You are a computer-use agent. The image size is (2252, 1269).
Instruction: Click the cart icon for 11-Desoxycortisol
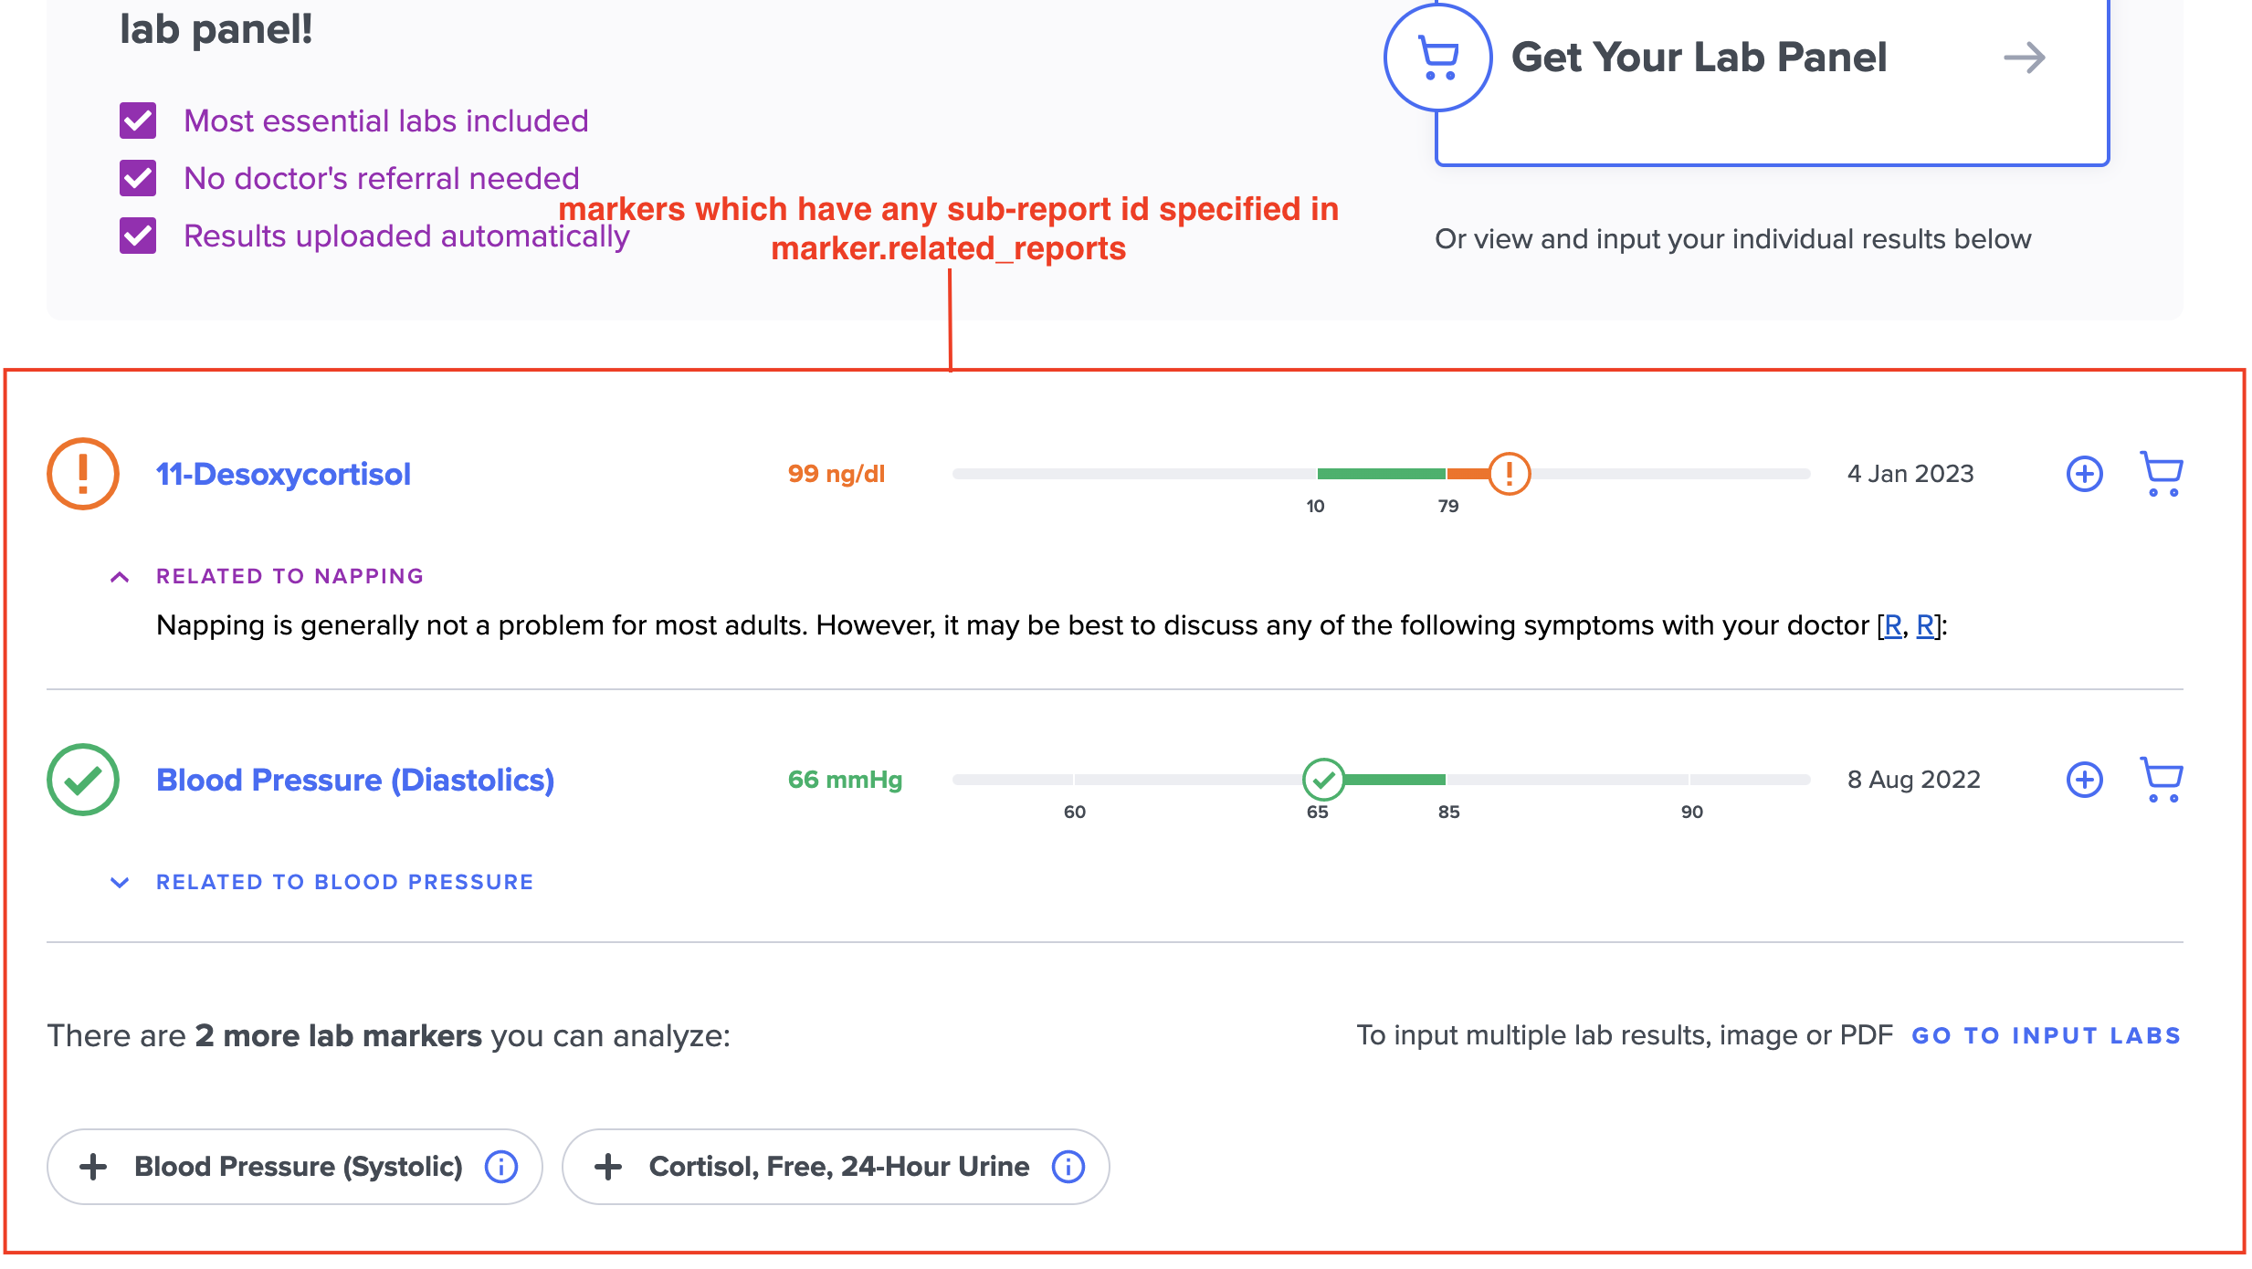point(2162,474)
